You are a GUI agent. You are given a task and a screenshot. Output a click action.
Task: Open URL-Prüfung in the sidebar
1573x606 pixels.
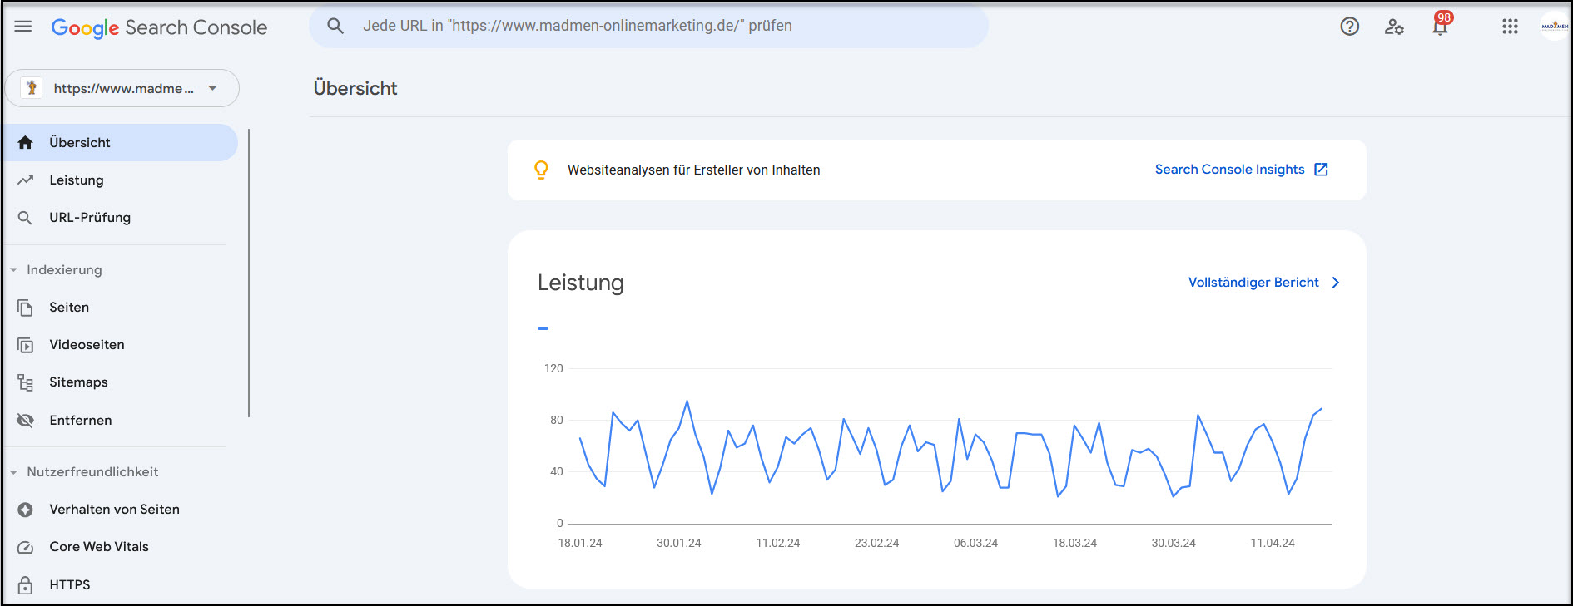[x=90, y=218]
